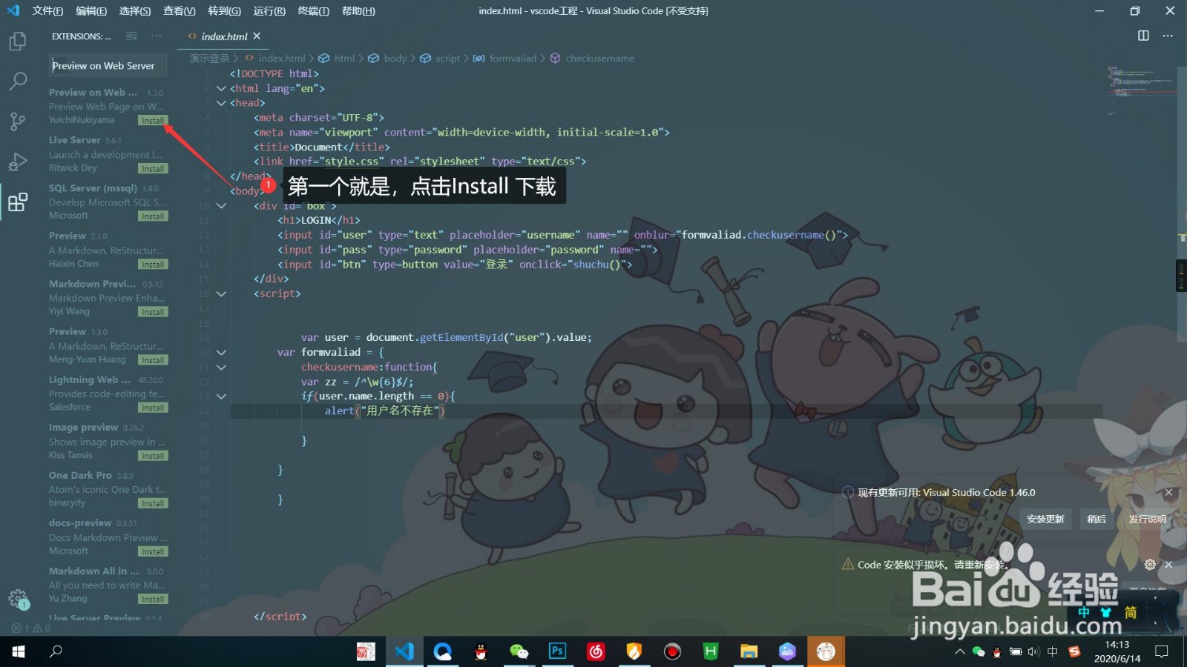Install SQL Server (mssql) extension
Viewport: 1187px width, 667px height.
(x=153, y=216)
